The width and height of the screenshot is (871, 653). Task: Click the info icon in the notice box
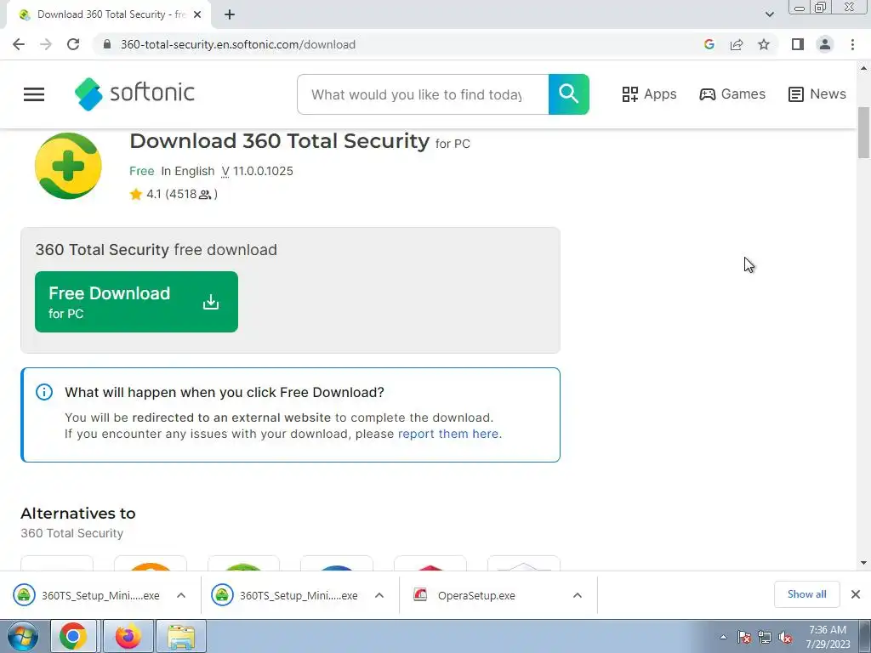[x=44, y=392]
